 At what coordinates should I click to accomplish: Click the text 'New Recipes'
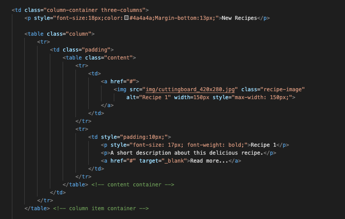[x=239, y=18]
